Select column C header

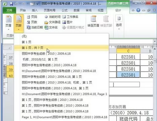click(x=128, y=51)
